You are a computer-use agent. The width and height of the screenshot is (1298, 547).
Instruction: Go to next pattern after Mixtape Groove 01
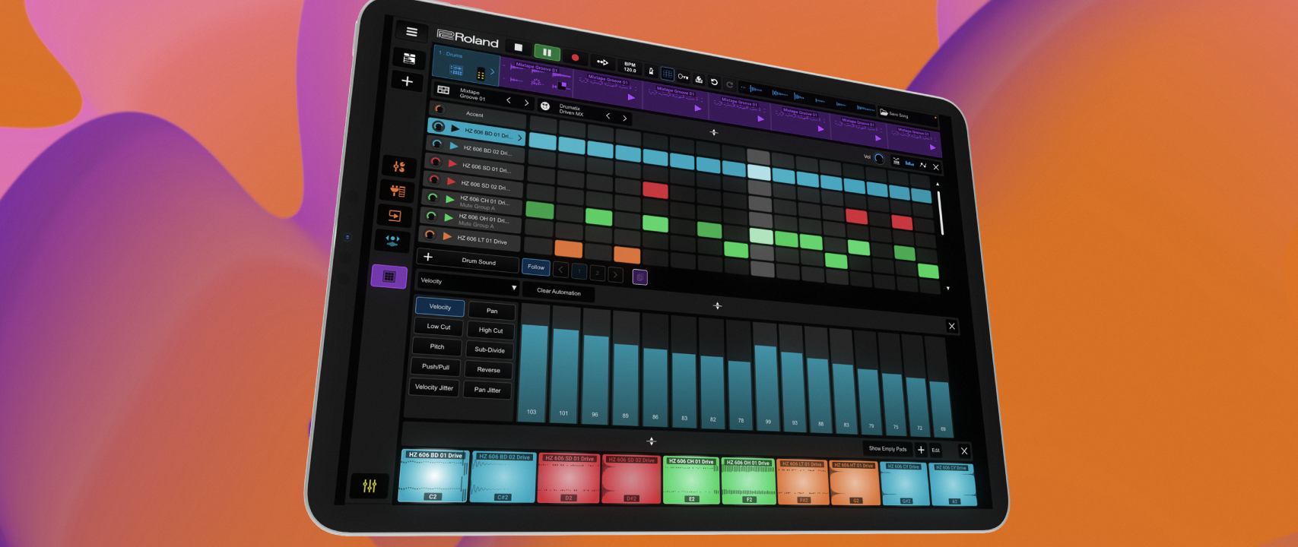[x=526, y=102]
